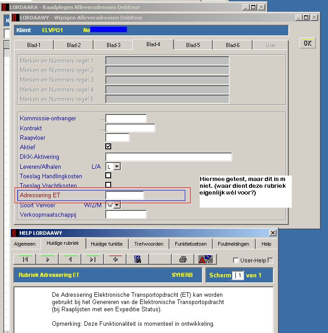The image size is (328, 333).
Task: Select the Huidige rubriek tab
Action: tap(63, 243)
